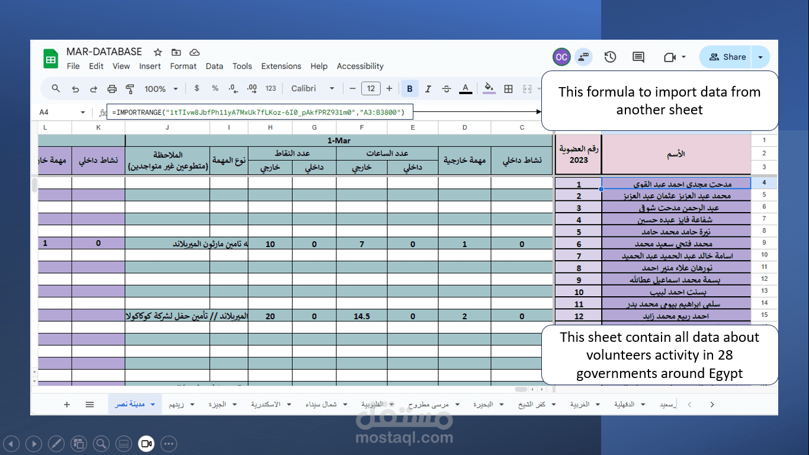This screenshot has width=809, height=455.
Task: Click the version history clock icon
Action: click(x=610, y=57)
